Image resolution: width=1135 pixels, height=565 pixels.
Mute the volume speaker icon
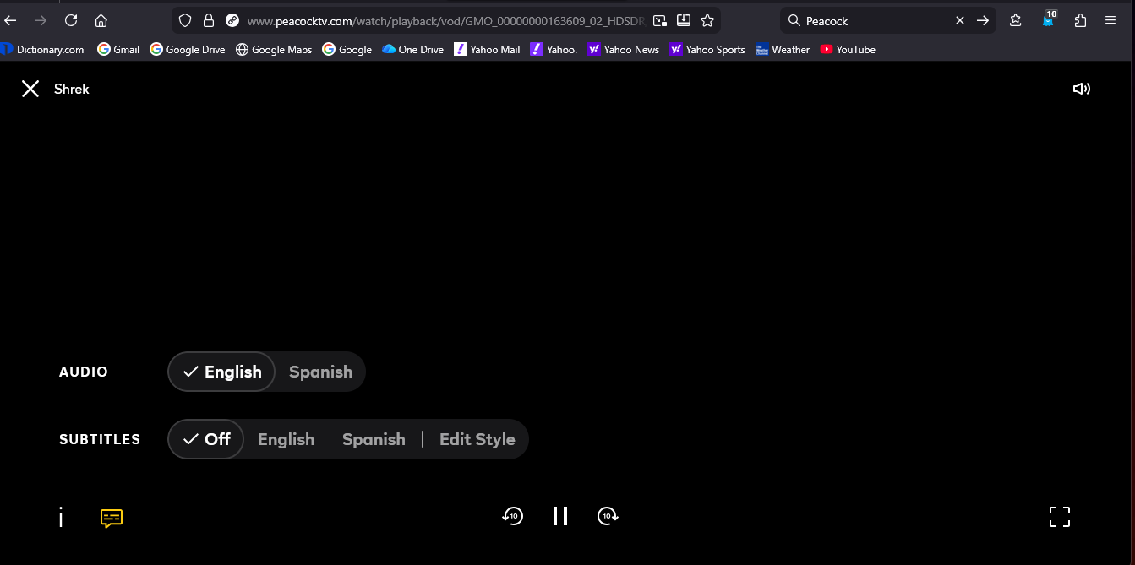pyautogui.click(x=1081, y=89)
